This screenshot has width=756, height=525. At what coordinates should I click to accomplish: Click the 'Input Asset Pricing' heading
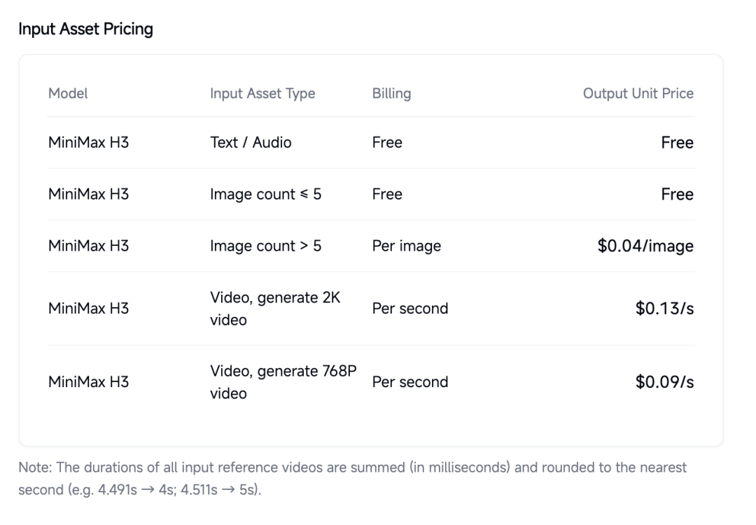point(86,29)
